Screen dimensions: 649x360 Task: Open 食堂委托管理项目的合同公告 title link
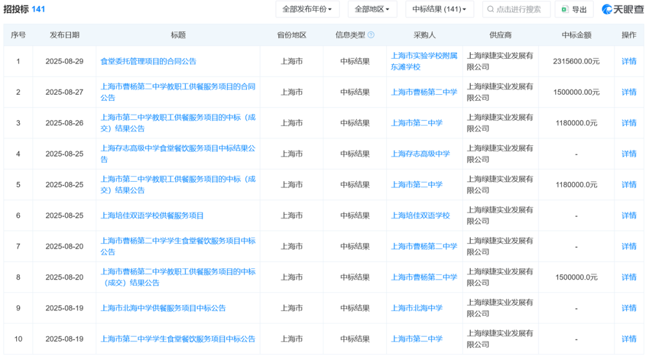(148, 61)
